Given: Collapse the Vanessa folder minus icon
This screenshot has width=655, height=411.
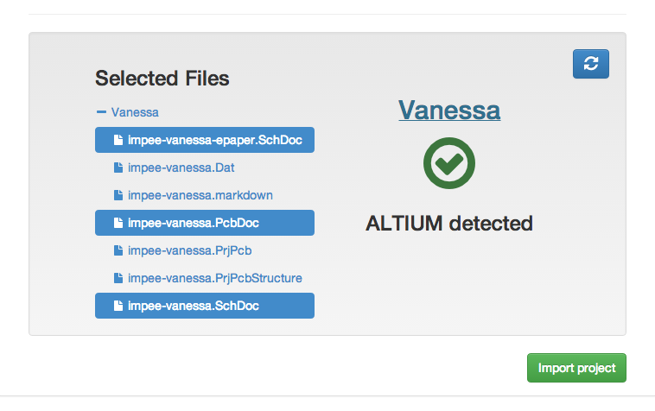Looking at the screenshot, I should tap(101, 112).
